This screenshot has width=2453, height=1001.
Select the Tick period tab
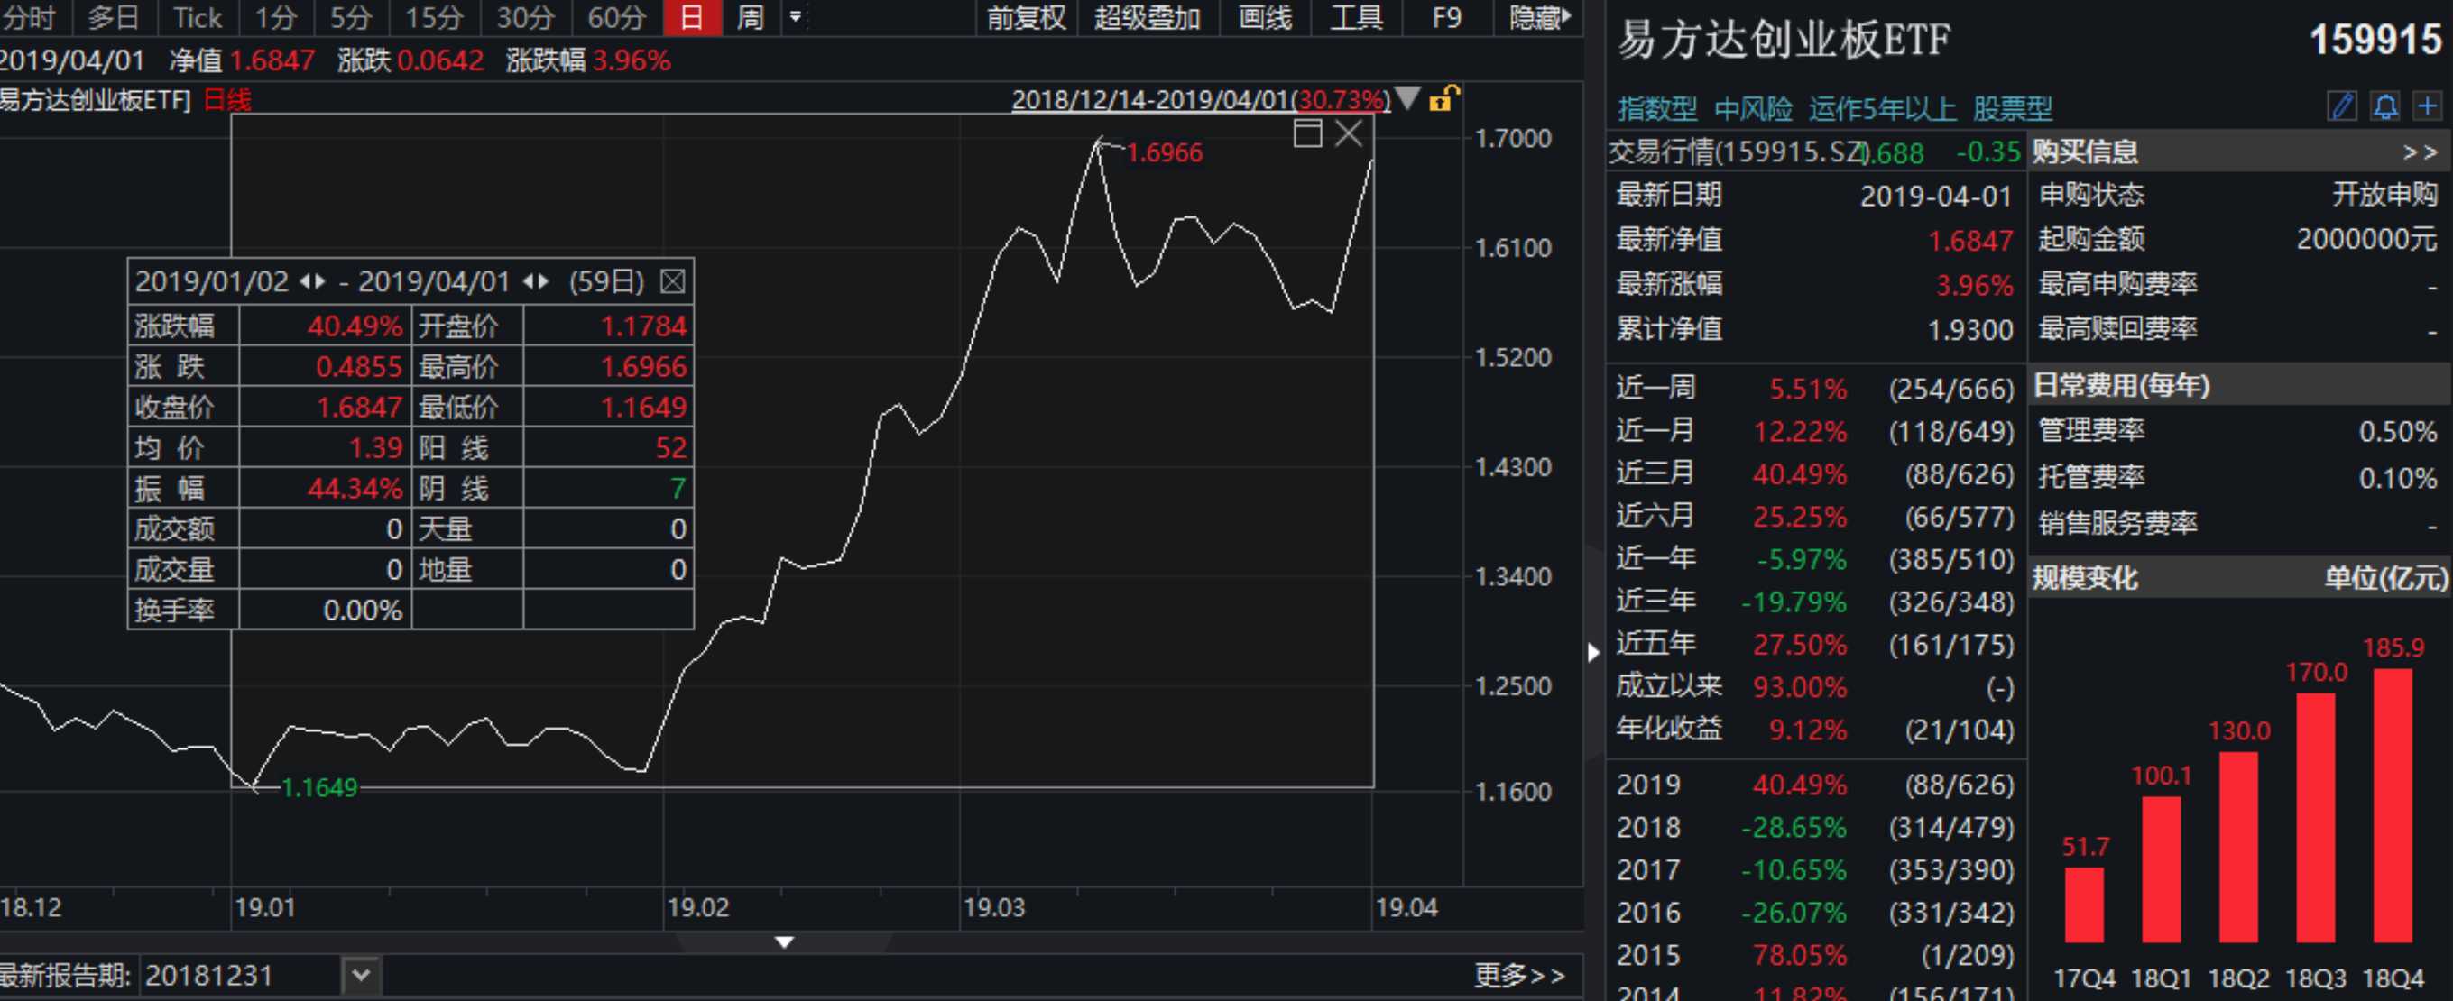pos(198,17)
